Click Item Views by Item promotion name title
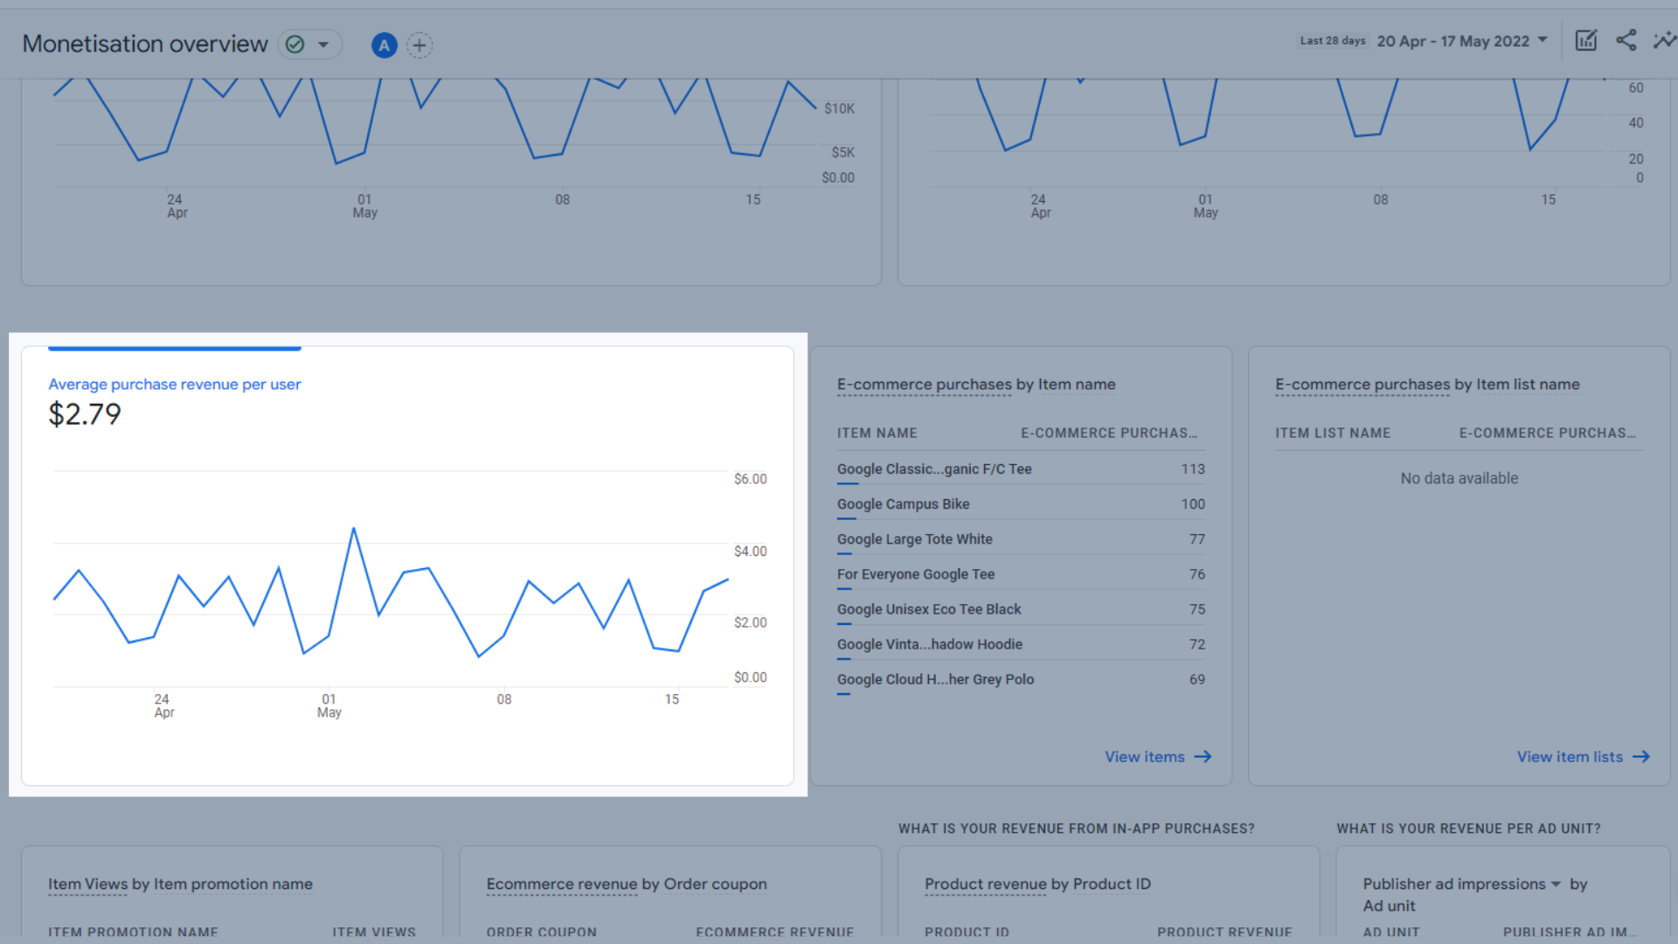The height and width of the screenshot is (944, 1678). [180, 885]
